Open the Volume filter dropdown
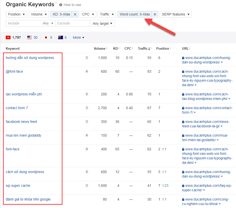This screenshot has height=208, width=236. click(39, 14)
